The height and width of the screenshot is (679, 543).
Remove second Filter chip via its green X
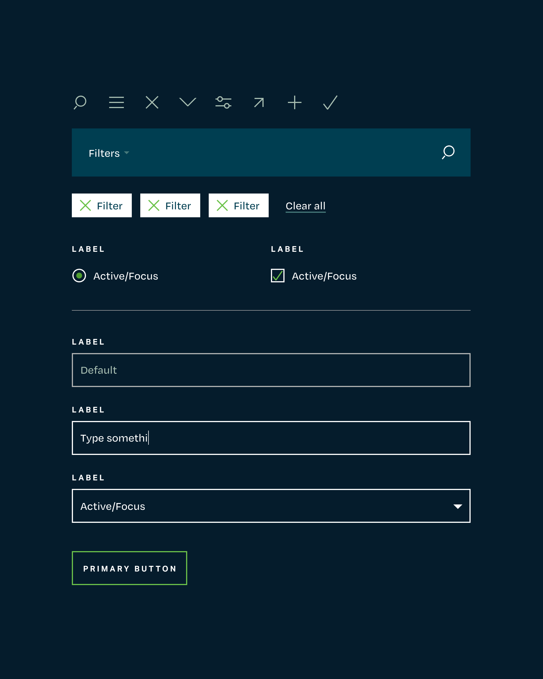154,205
